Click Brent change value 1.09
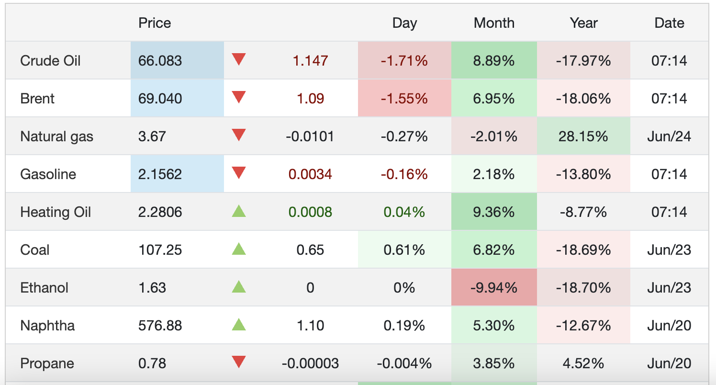716x385 pixels. [310, 99]
